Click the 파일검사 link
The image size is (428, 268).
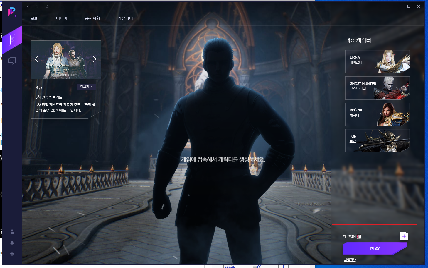350,260
